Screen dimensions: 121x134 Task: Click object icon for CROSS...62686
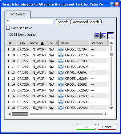point(61,102)
